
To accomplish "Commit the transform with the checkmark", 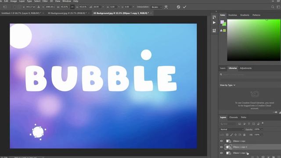I will coord(184,7).
